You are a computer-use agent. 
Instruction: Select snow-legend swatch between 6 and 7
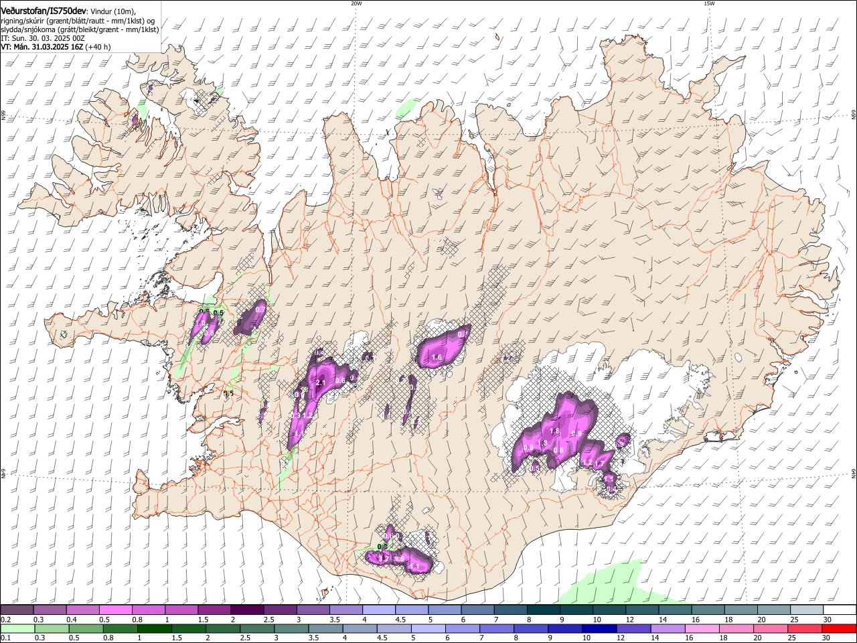point(477,610)
